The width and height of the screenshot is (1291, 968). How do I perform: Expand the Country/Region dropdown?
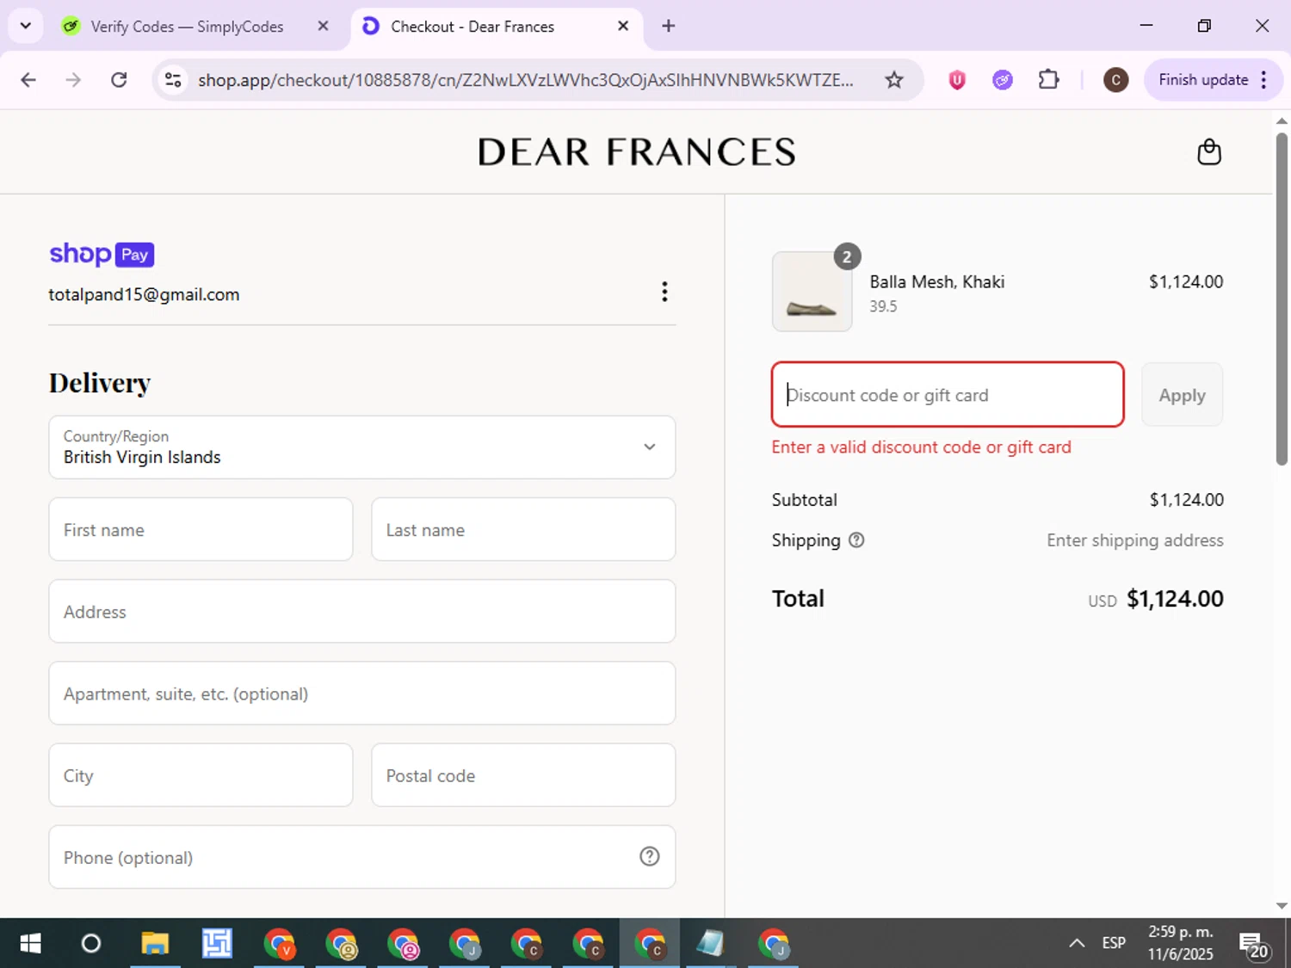pos(361,447)
